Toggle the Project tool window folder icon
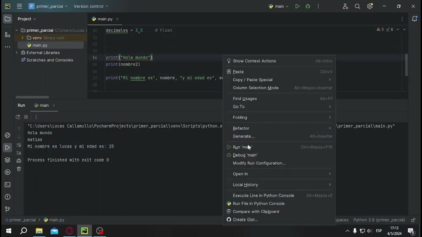Image resolution: width=422 pixels, height=237 pixels. coord(7,19)
